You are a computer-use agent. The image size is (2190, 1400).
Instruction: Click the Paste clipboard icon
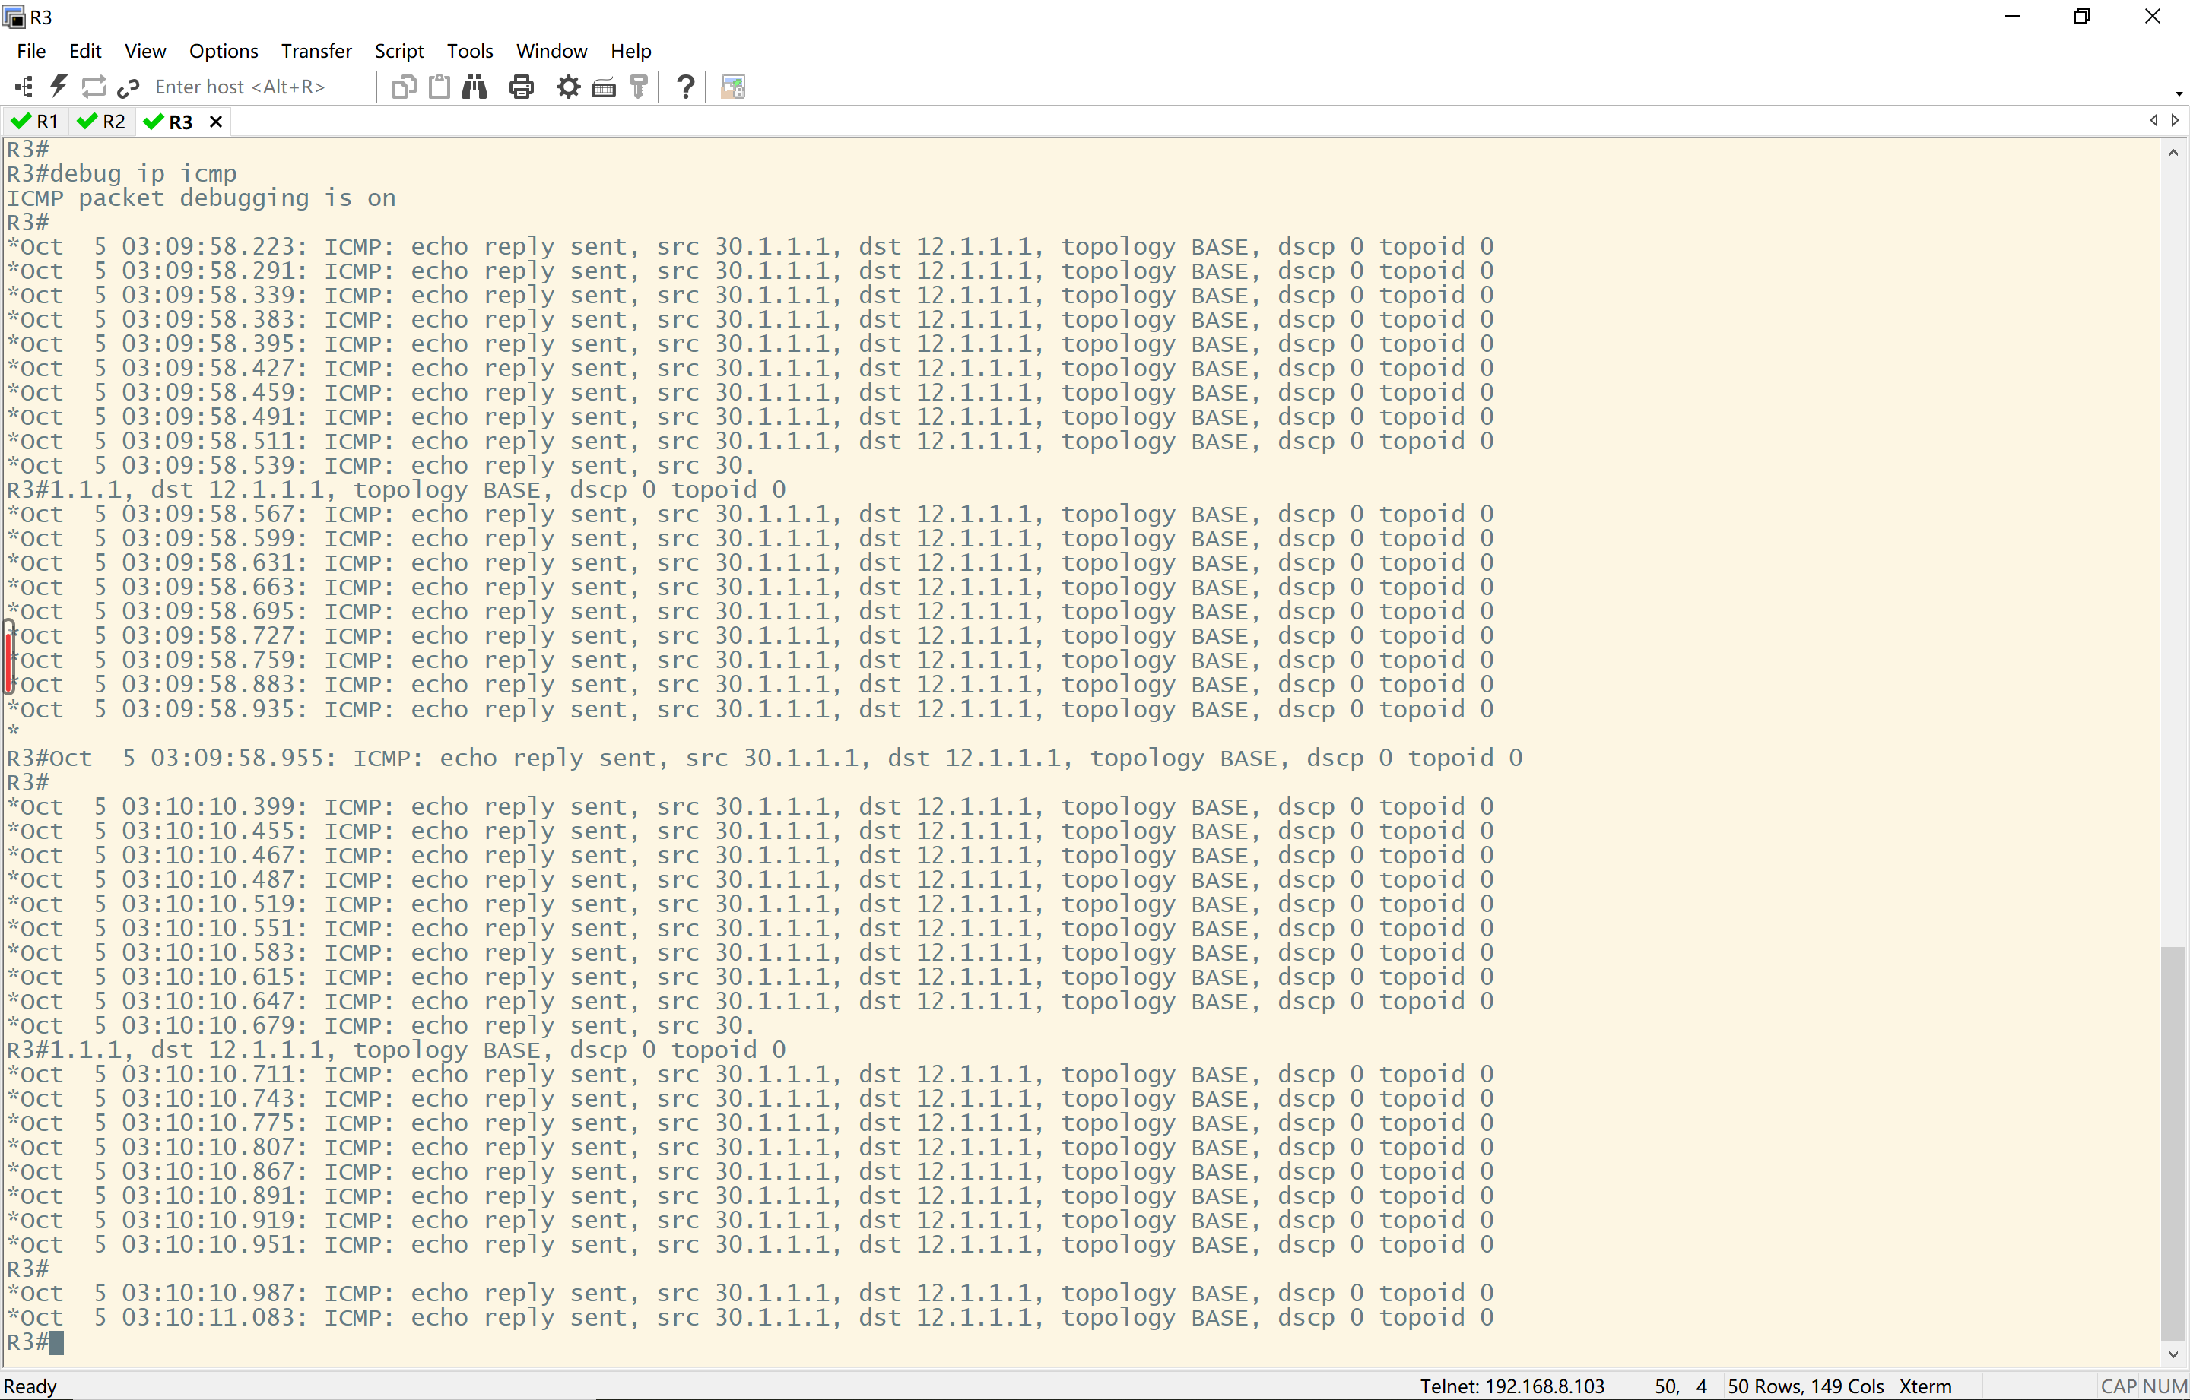coord(440,87)
